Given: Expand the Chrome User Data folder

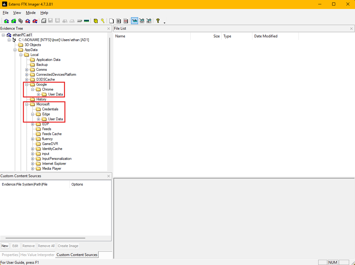Looking at the screenshot, I should tap(39, 94).
